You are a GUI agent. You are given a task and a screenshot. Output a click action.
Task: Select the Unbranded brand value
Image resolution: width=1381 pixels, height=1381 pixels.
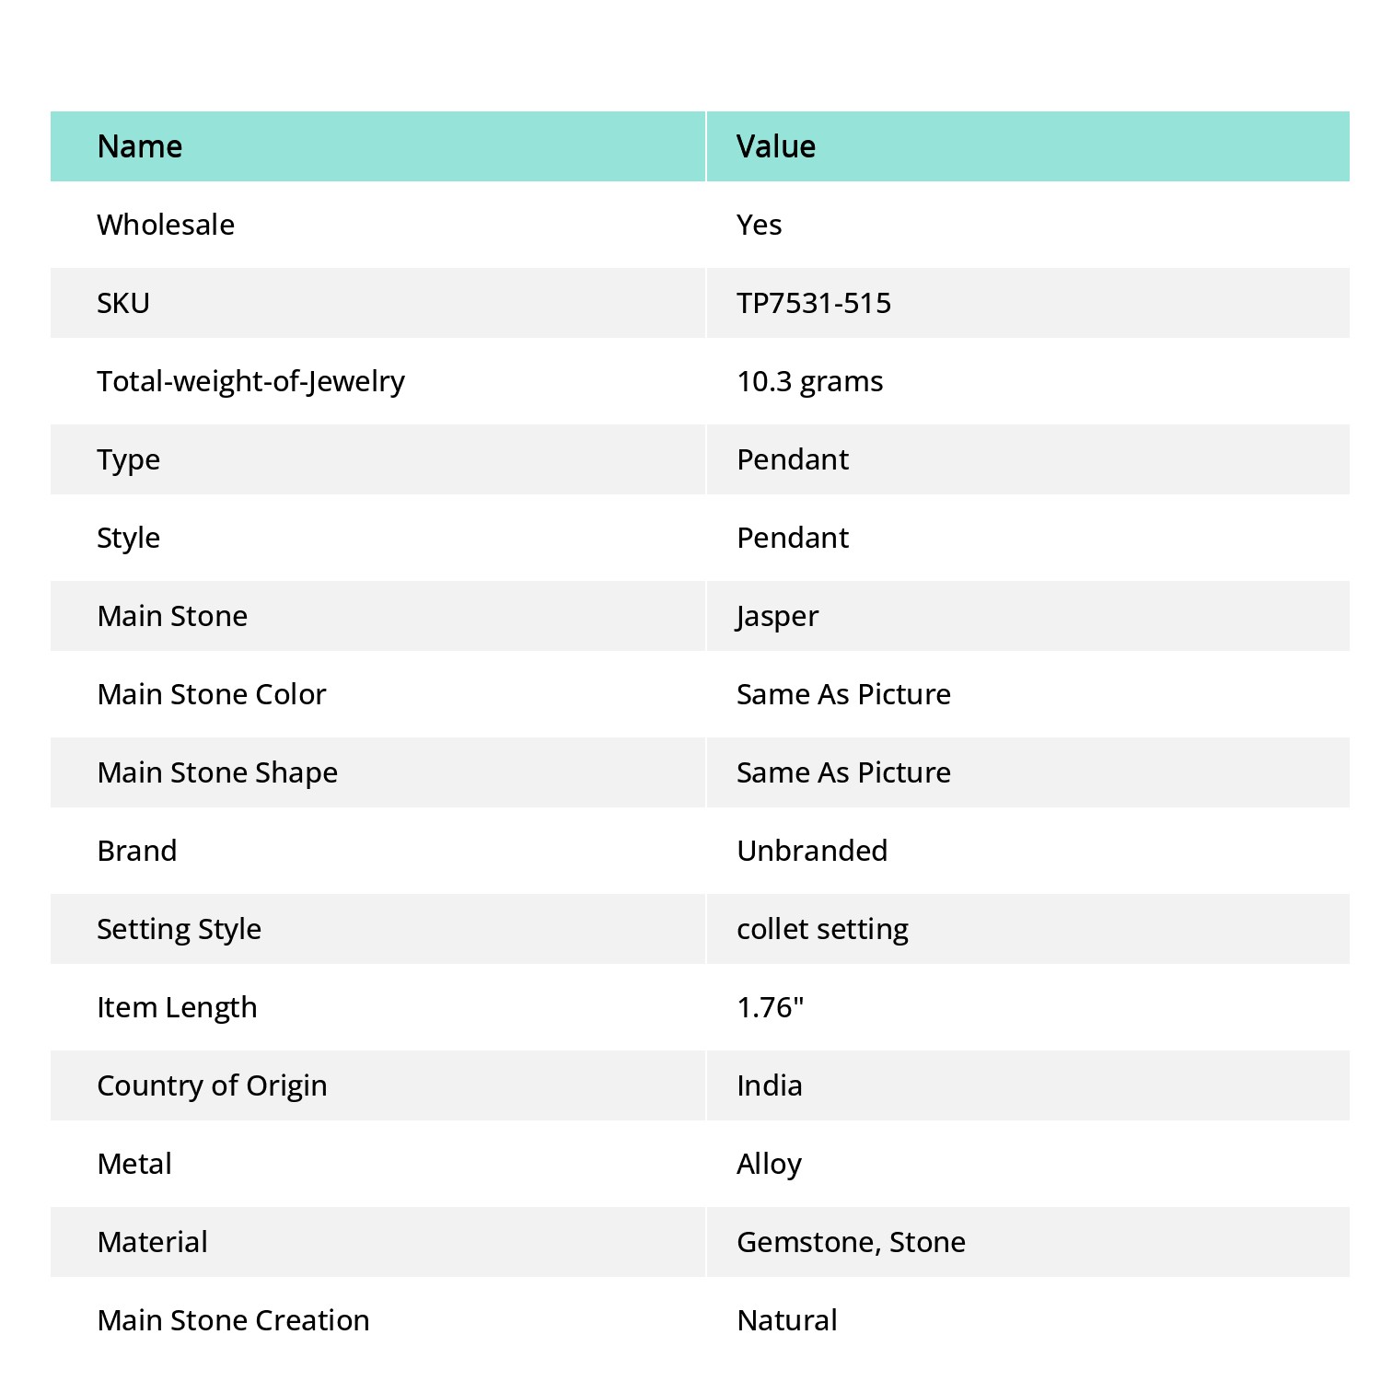[x=812, y=851]
